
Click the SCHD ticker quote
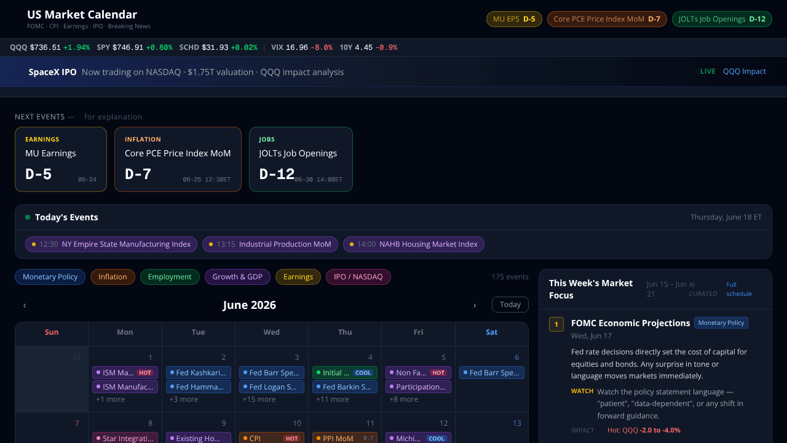[218, 47]
